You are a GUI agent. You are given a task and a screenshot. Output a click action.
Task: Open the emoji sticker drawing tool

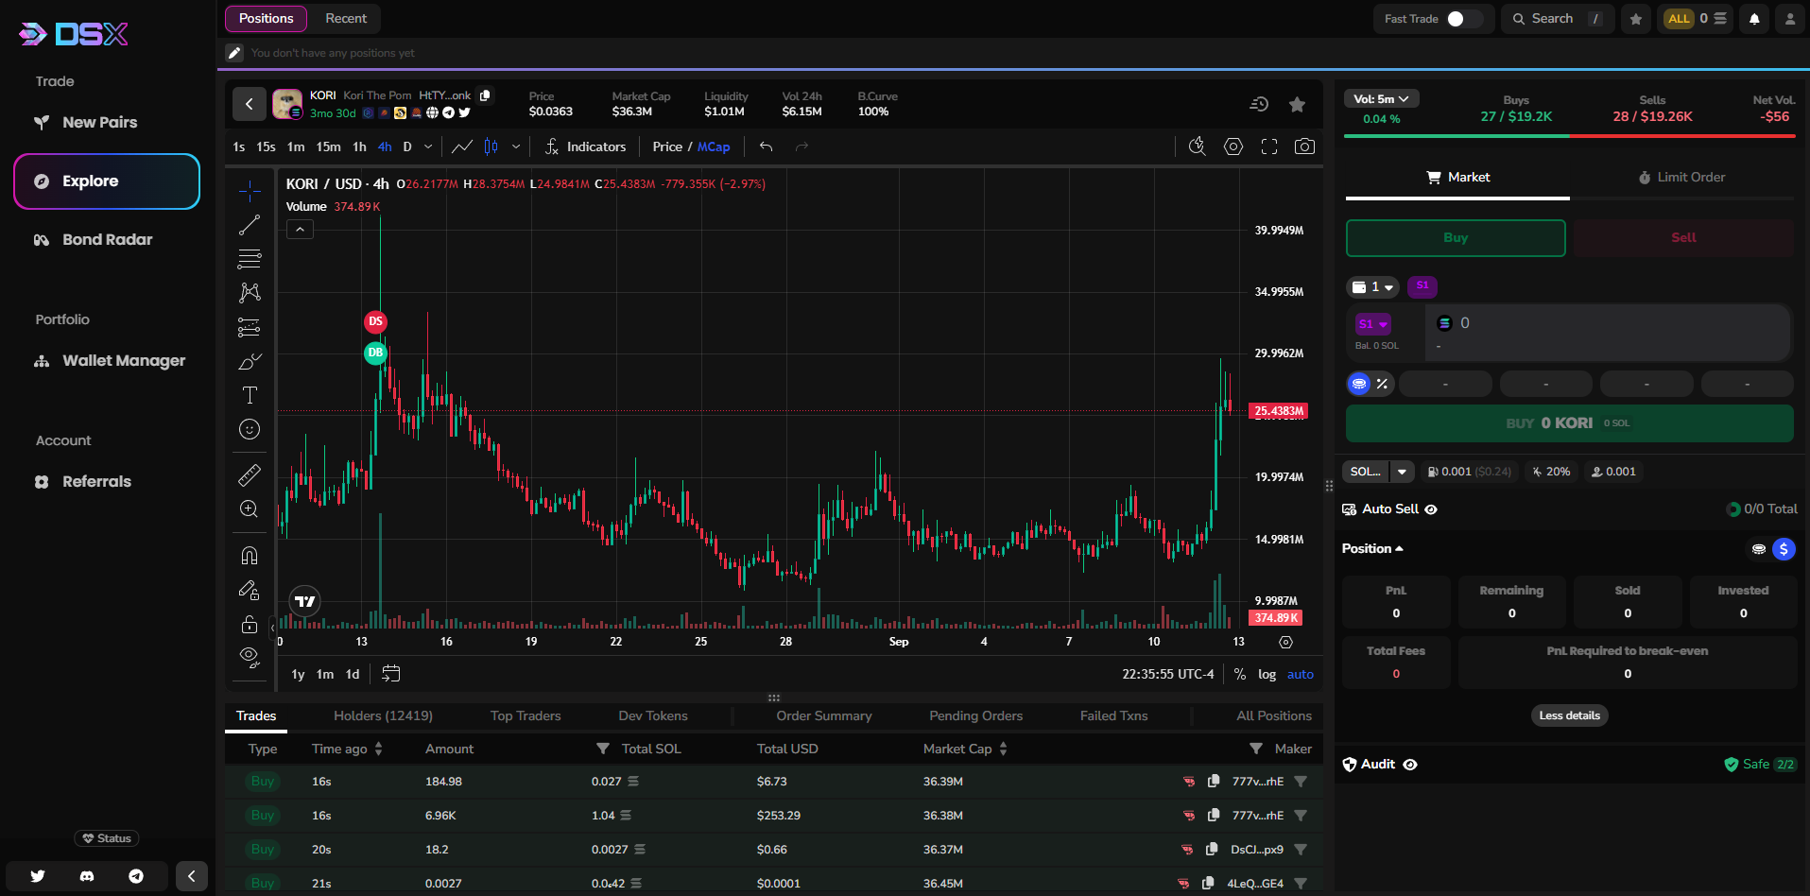[x=249, y=429]
